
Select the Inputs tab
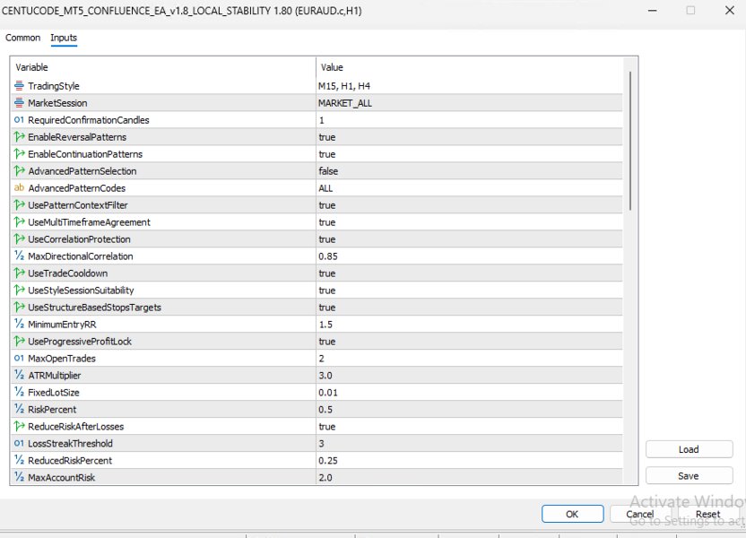[x=64, y=38]
